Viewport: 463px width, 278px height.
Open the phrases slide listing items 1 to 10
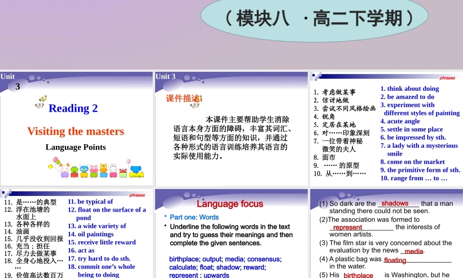click(387, 129)
